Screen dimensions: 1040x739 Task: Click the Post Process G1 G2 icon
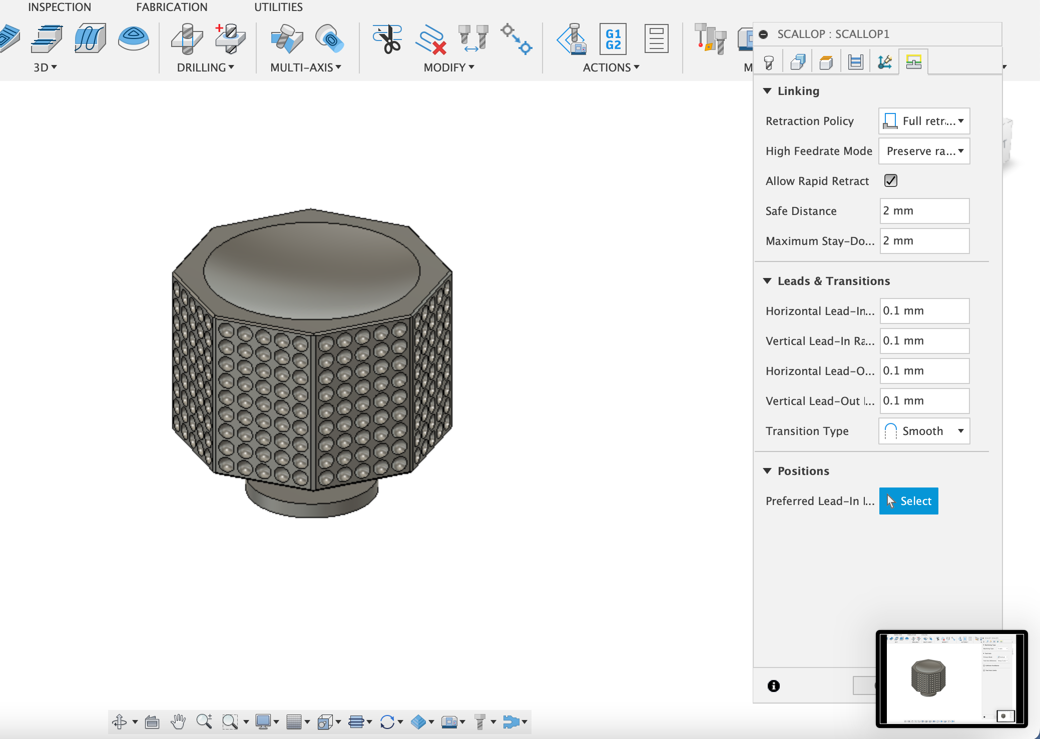pyautogui.click(x=613, y=38)
